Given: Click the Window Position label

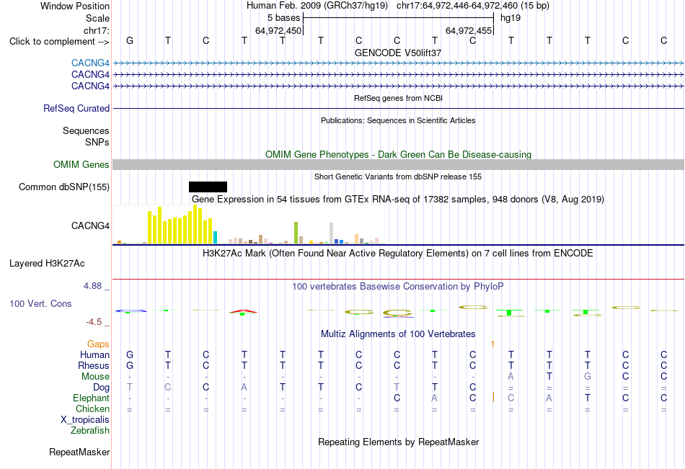Looking at the screenshot, I should click(x=75, y=6).
